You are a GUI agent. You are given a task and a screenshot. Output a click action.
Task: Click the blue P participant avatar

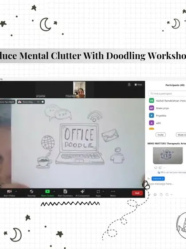pyautogui.click(x=151, y=116)
